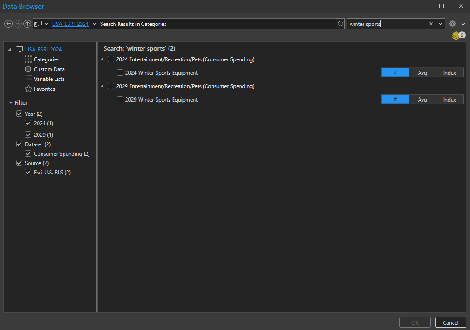The width and height of the screenshot is (470, 330).
Task: Open the Favorites star icon
Action: coord(28,89)
